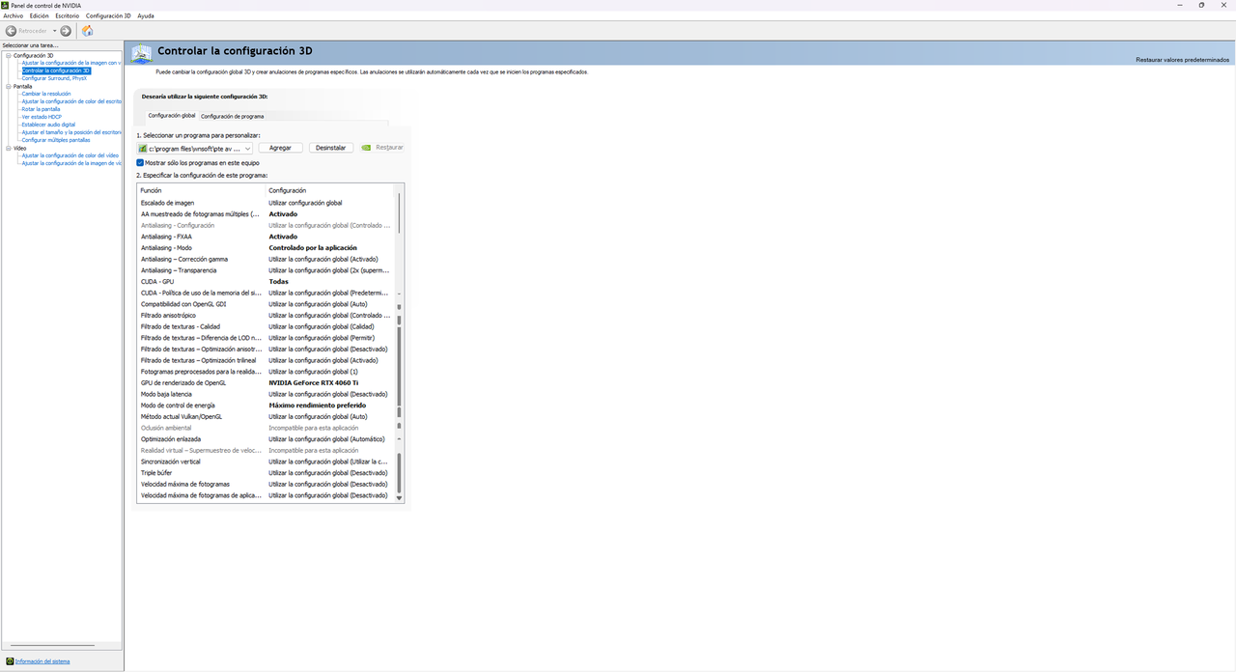Click the Desinstalar button
Viewport: 1236px width, 672px height.
tap(330, 148)
